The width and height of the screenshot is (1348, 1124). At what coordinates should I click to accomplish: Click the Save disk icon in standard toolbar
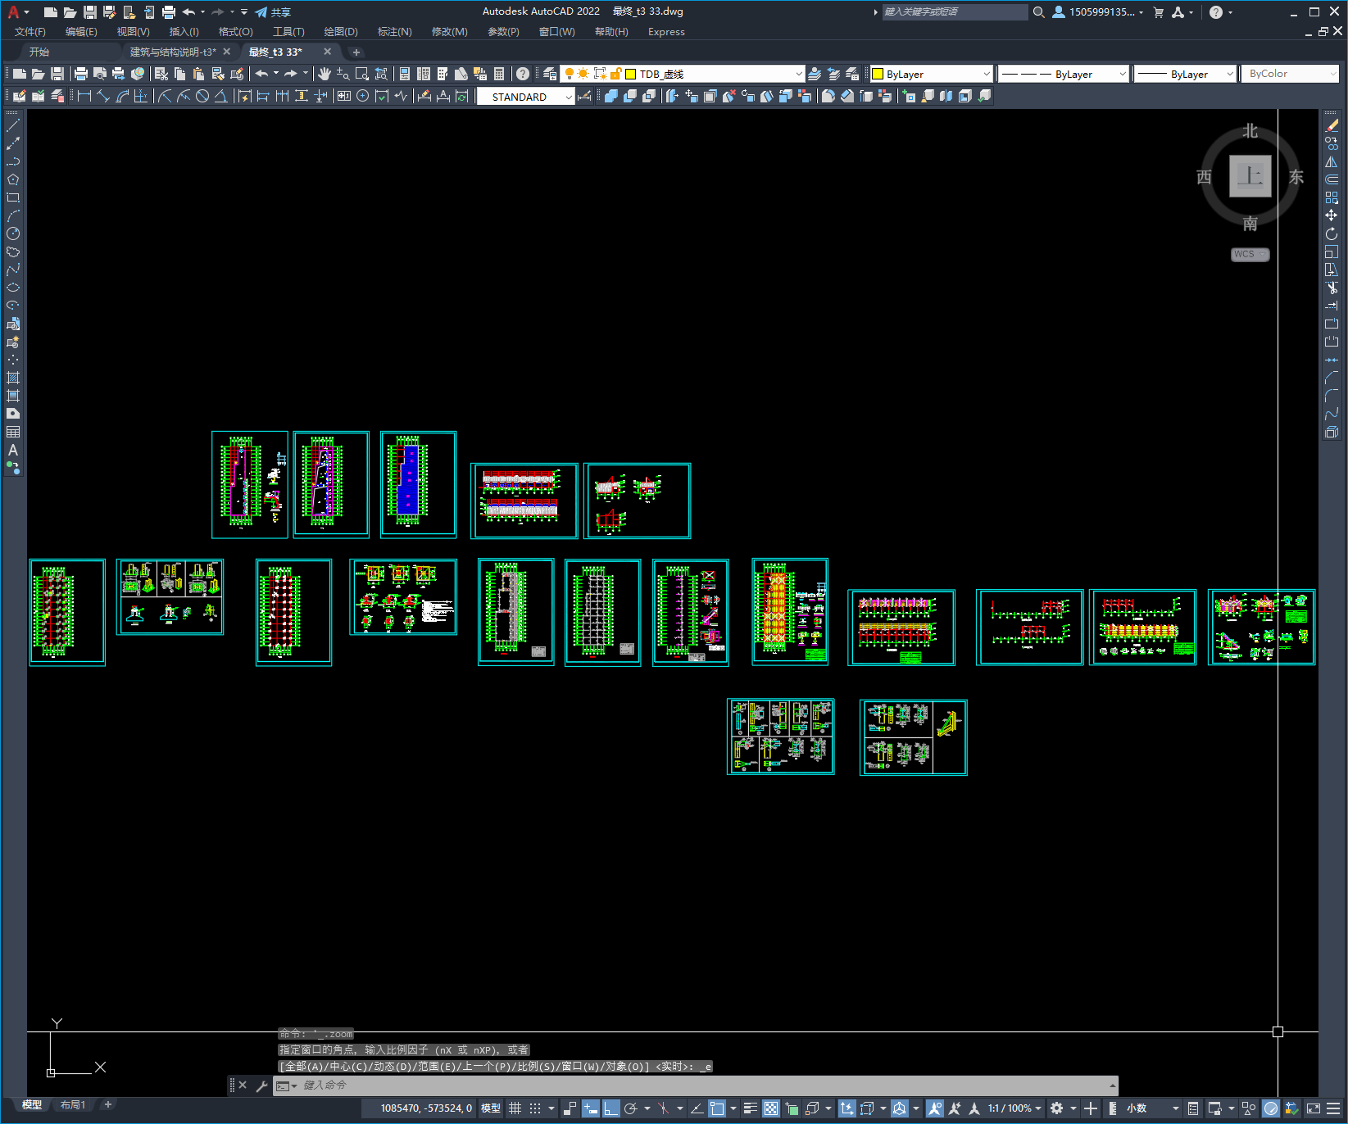[x=57, y=74]
